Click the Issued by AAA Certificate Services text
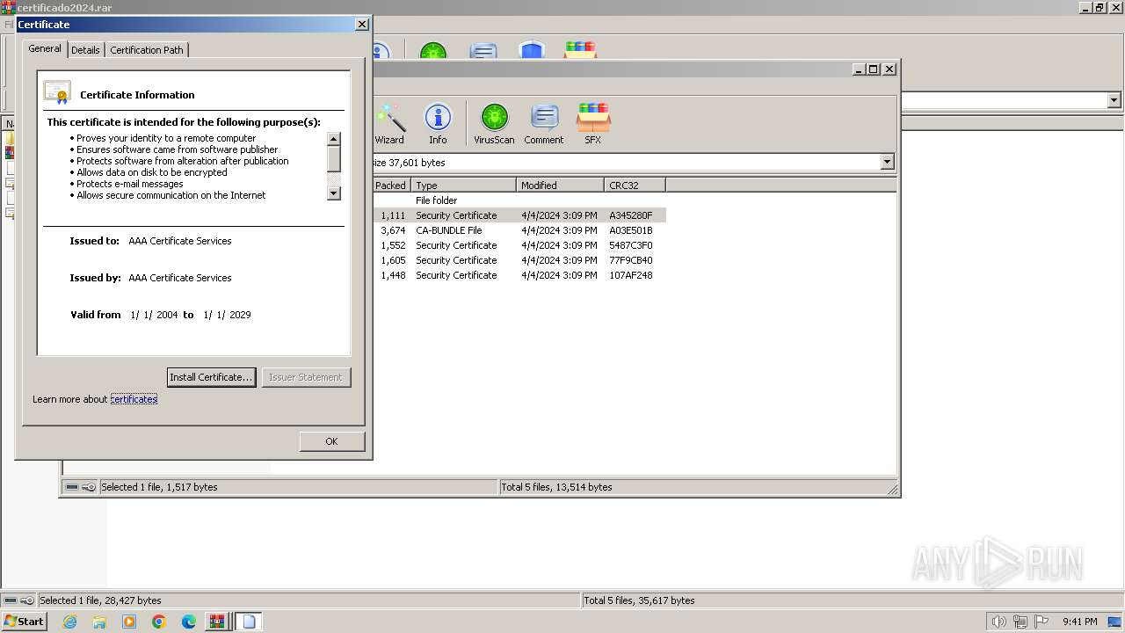The image size is (1125, 633). point(180,278)
